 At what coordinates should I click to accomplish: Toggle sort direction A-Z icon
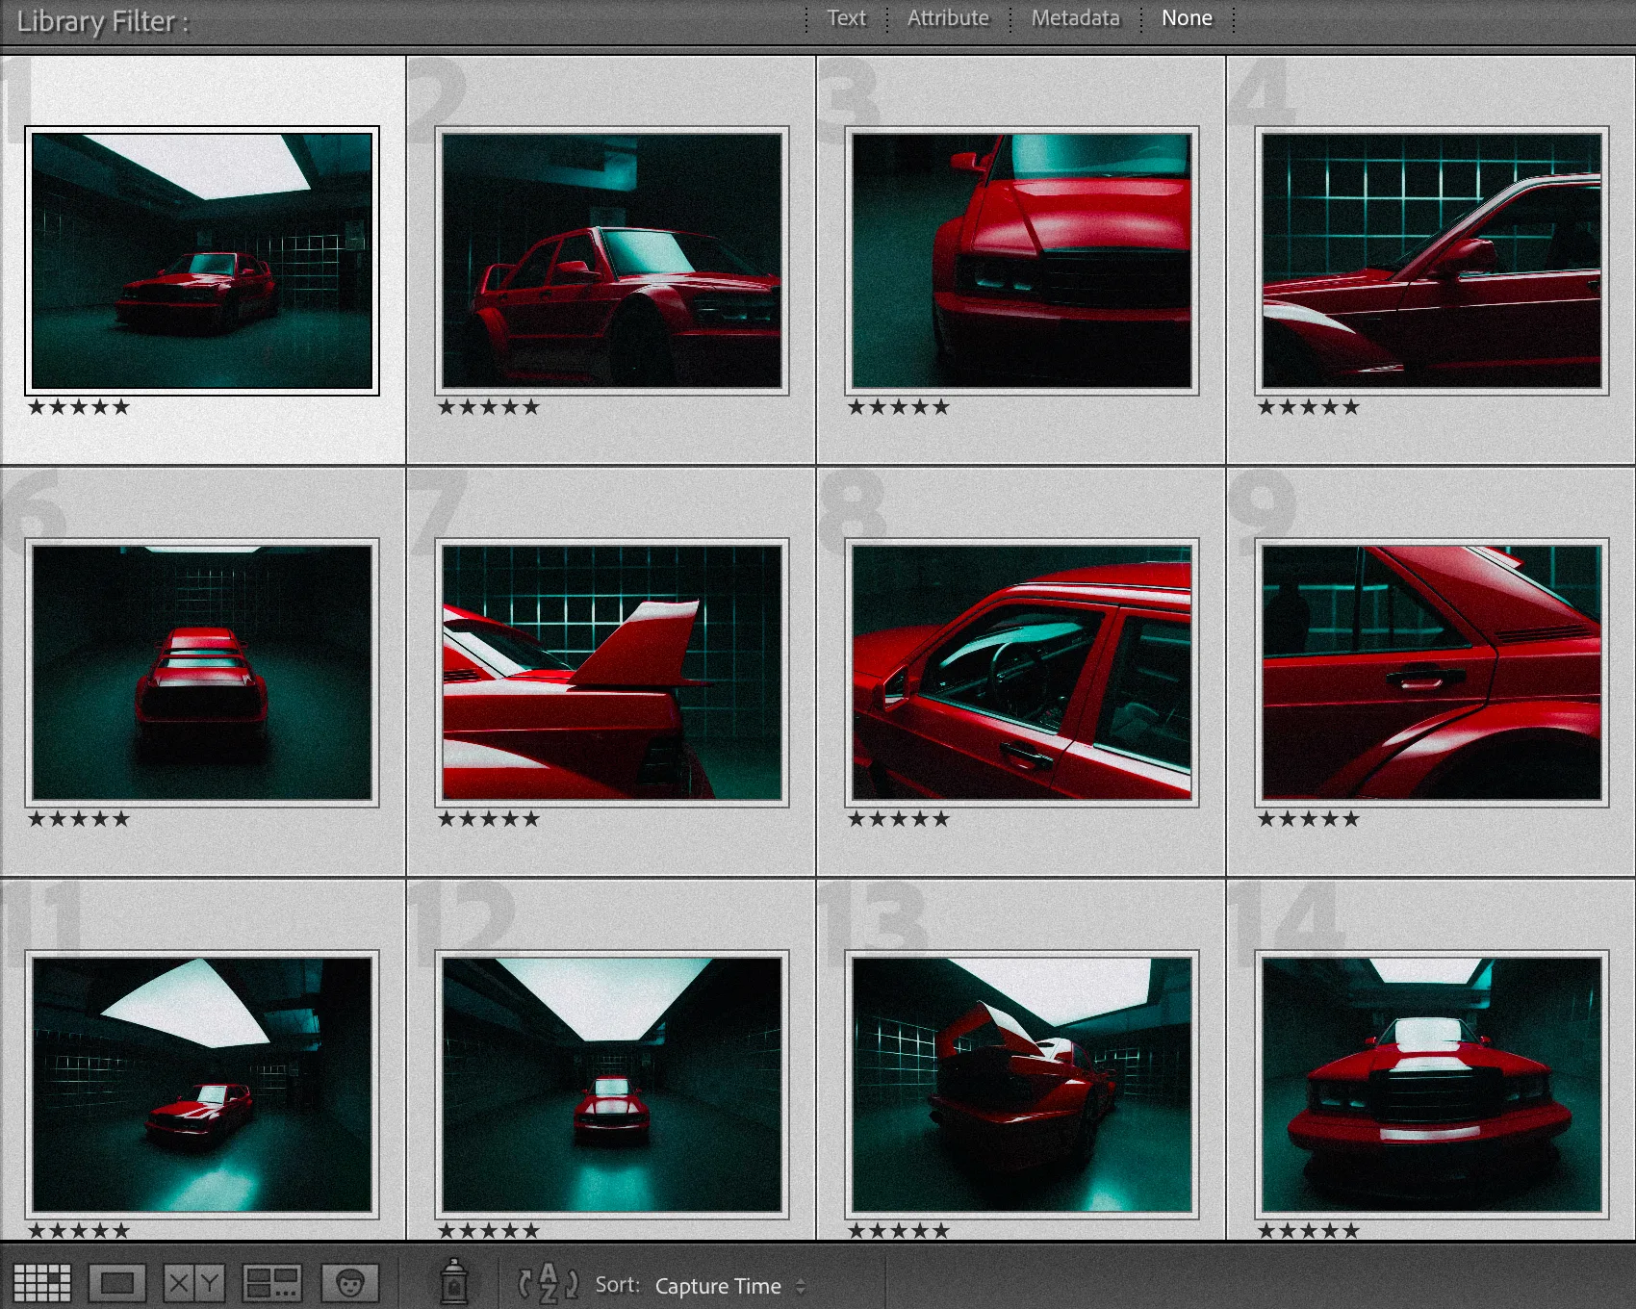pos(549,1283)
